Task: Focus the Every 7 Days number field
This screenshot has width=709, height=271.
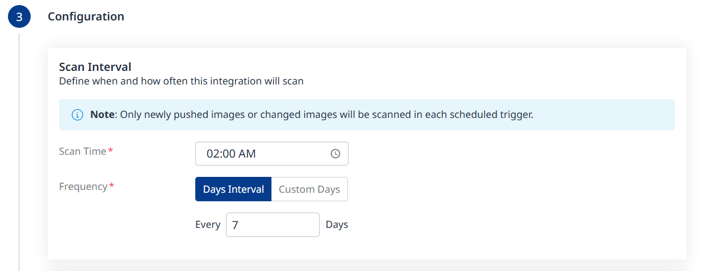Action: 272,225
